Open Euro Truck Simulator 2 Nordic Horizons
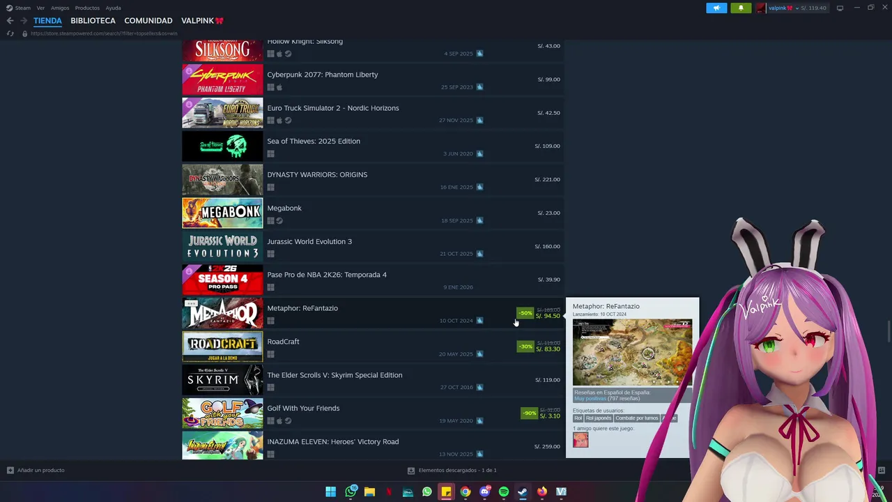Screen dimensions: 892x502 coord(373,113)
